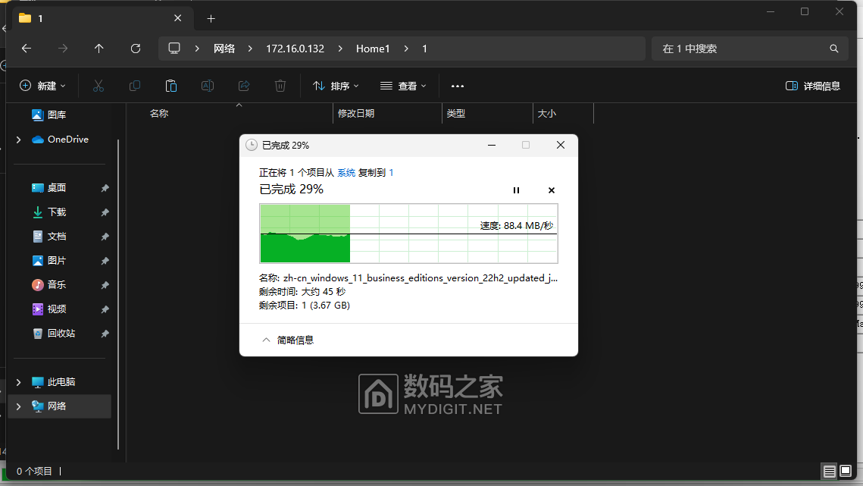Collapse details via 简略信息
Screen dimensions: 863x486
click(287, 340)
